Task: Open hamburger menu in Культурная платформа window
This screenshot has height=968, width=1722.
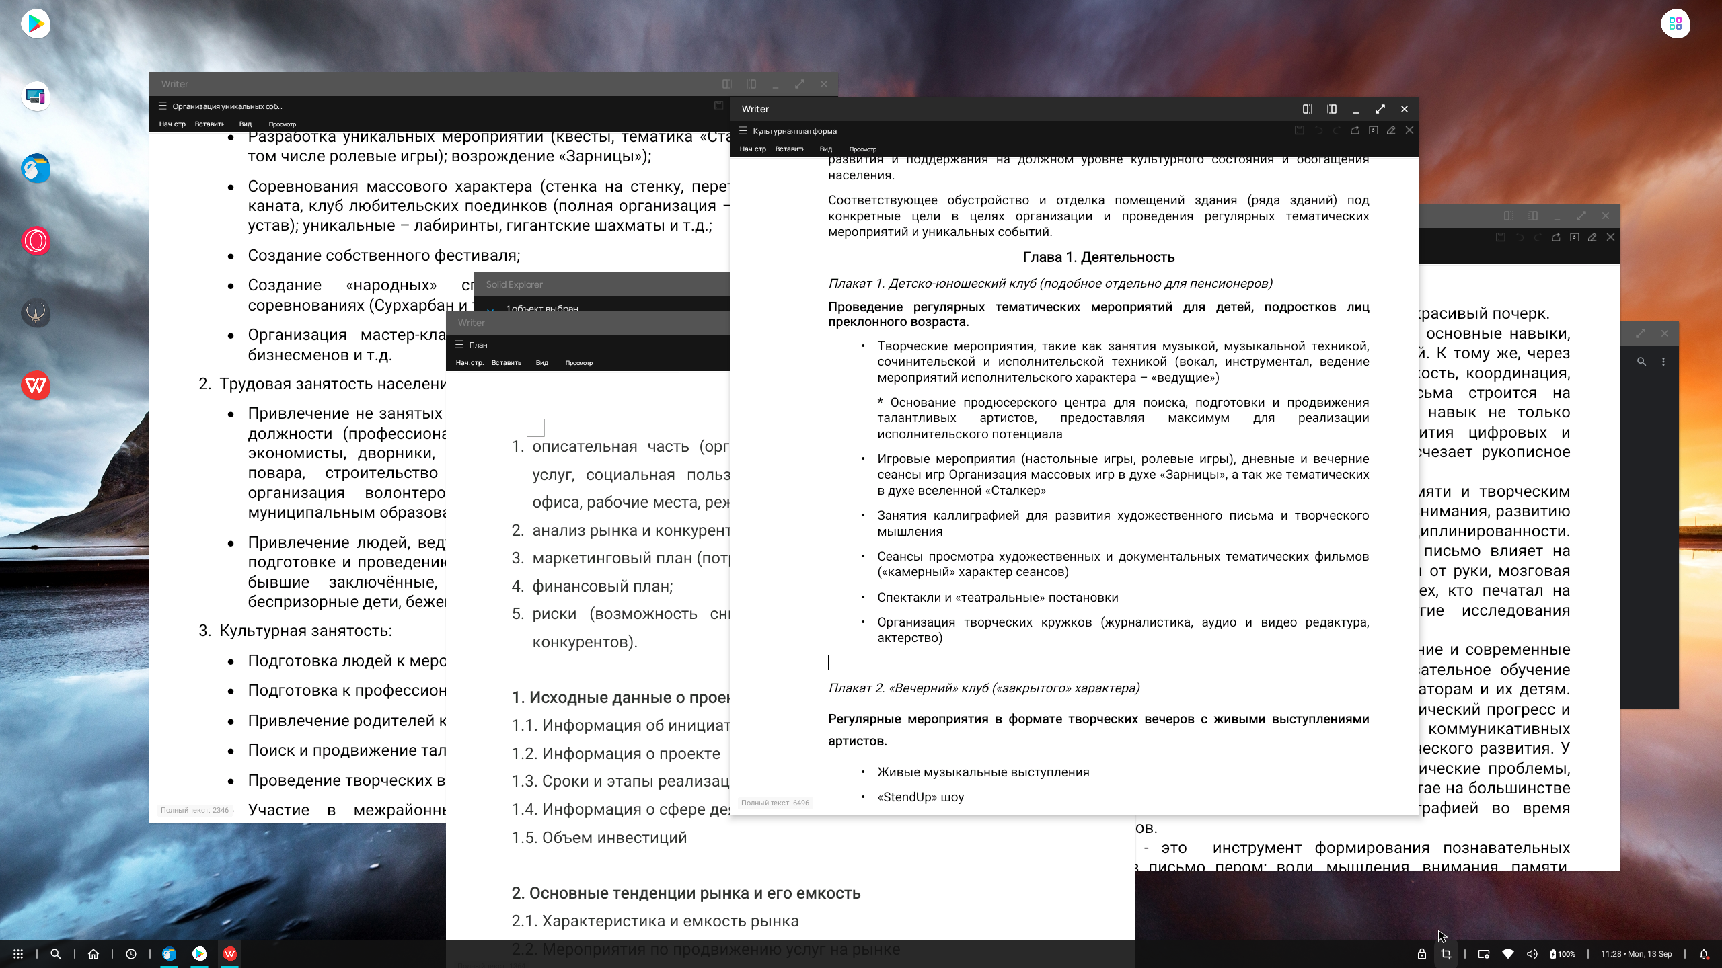Action: 743,131
